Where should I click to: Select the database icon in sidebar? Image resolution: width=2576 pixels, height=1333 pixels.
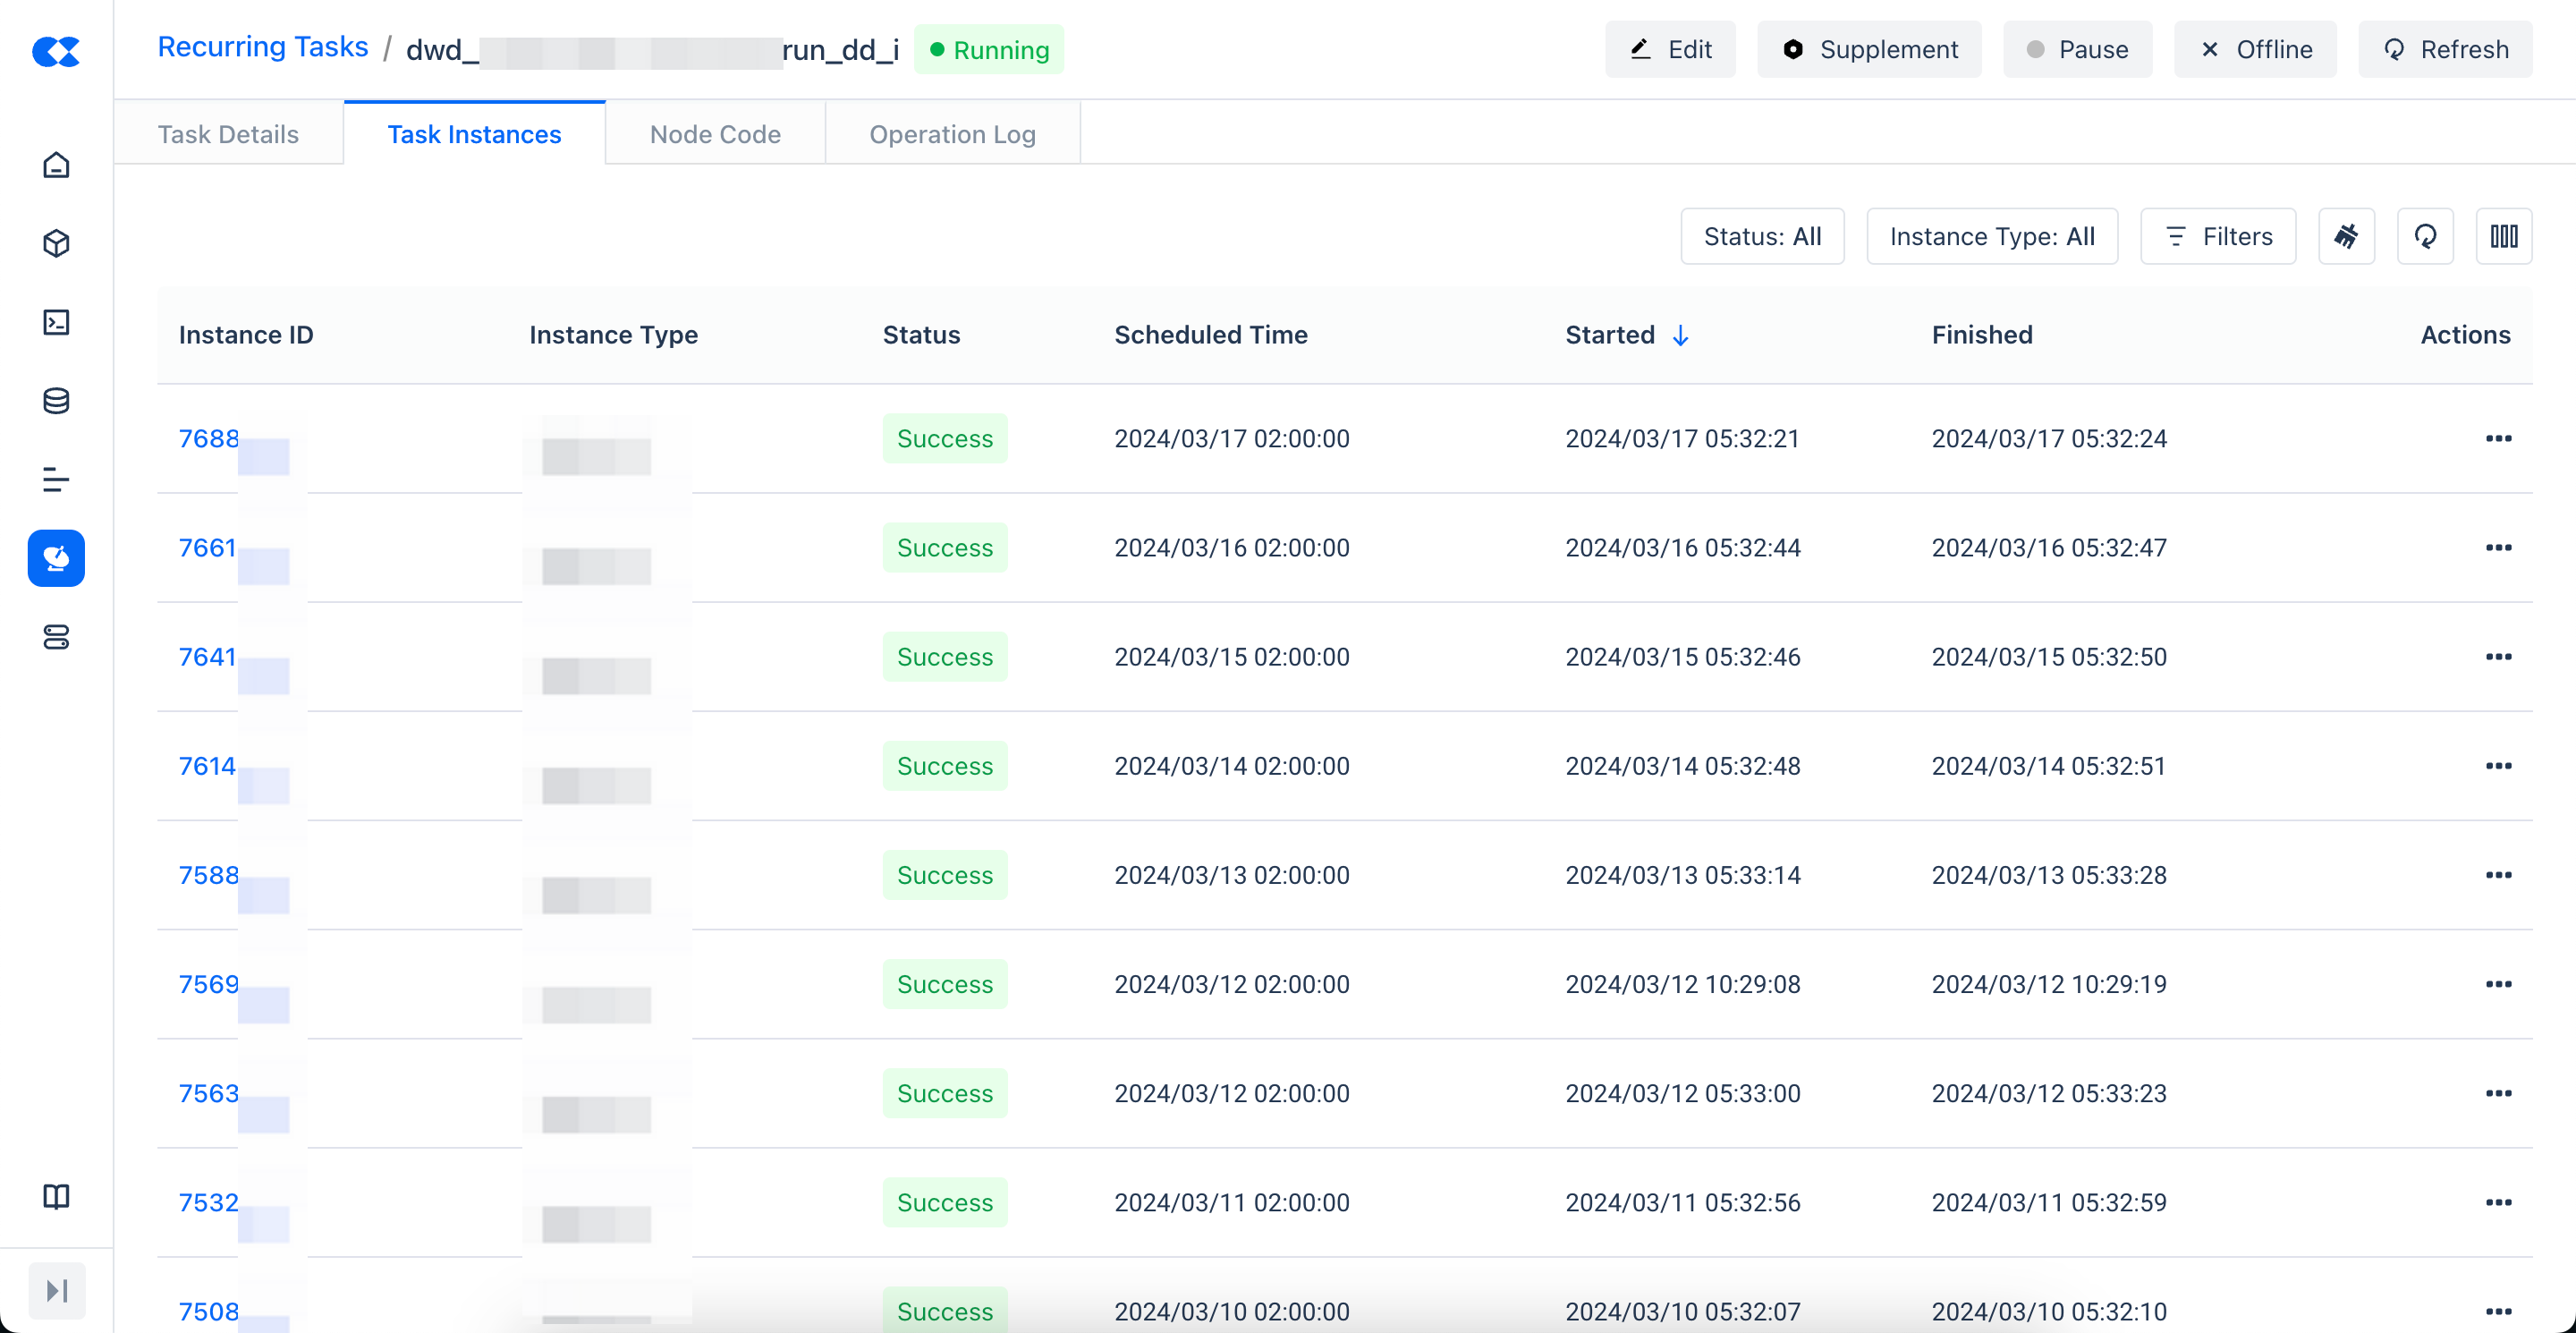tap(56, 401)
